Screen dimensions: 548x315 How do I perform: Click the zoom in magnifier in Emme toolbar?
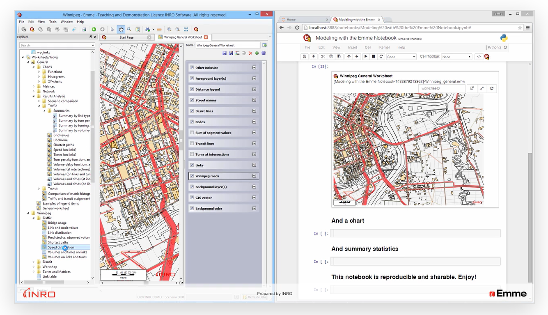pos(169,29)
